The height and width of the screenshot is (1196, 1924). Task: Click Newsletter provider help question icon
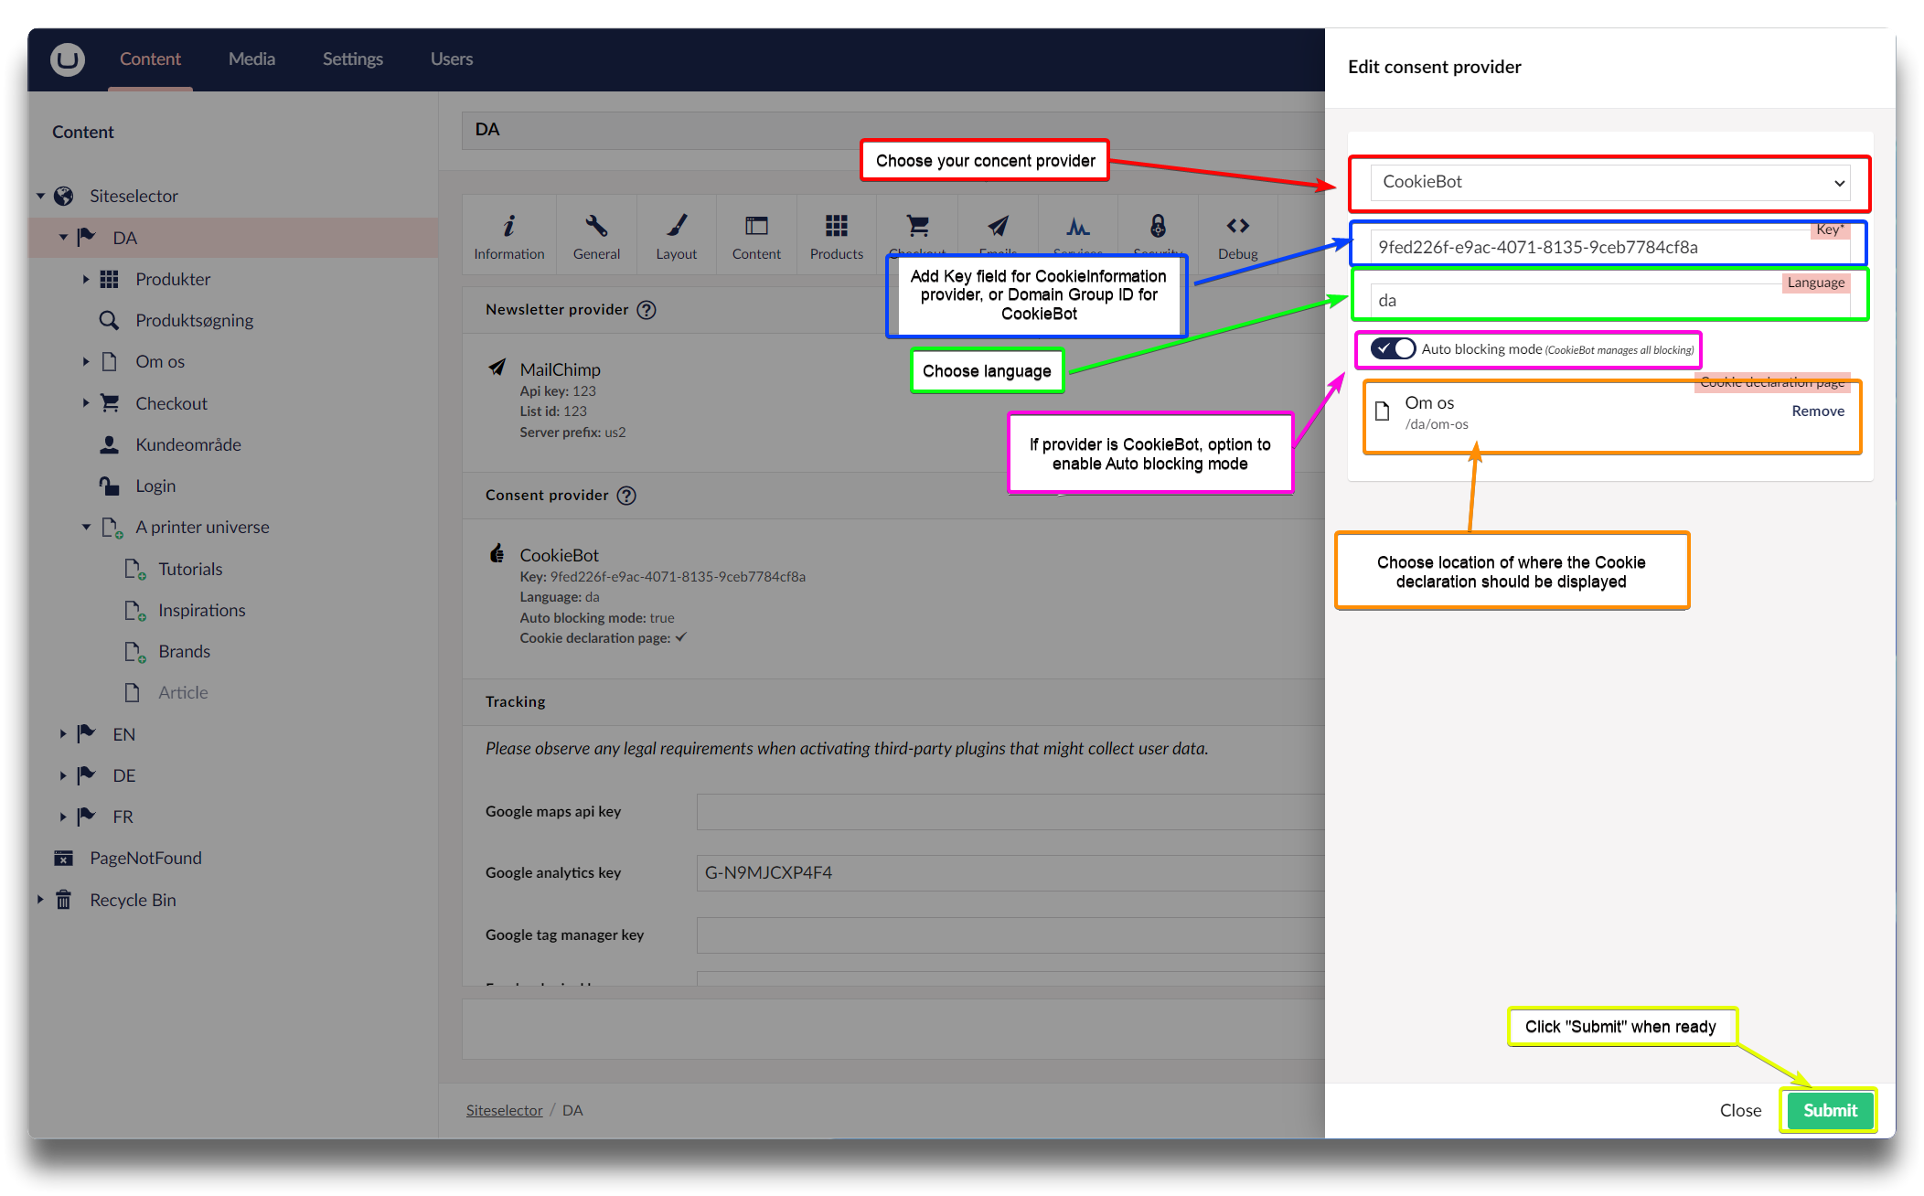(647, 310)
